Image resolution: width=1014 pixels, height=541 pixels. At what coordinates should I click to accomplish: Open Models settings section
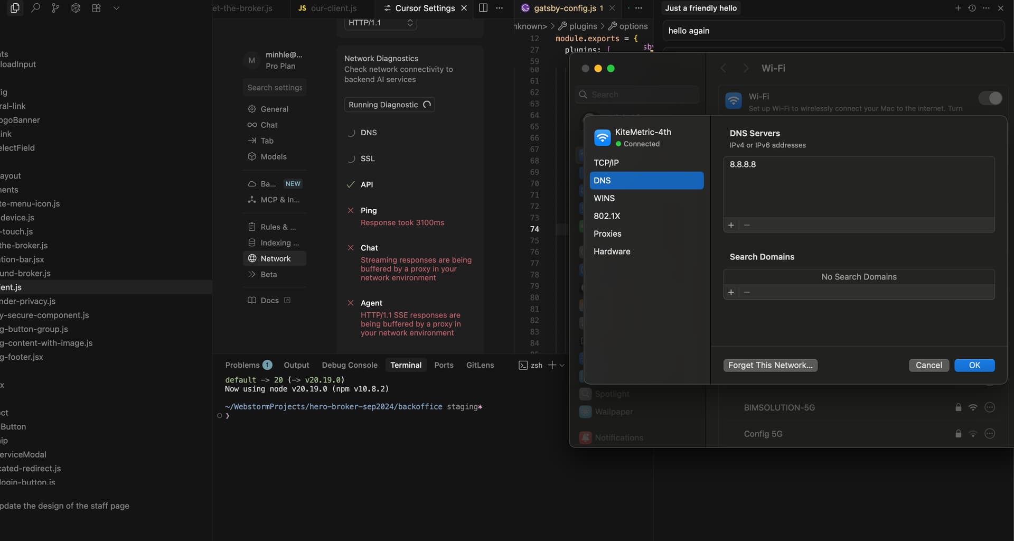(274, 156)
